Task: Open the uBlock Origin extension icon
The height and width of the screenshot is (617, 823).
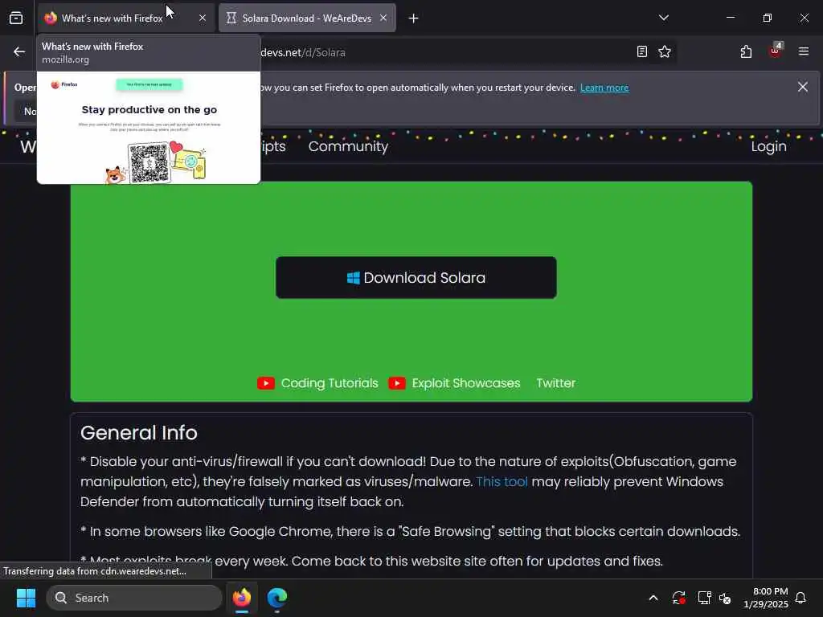Action: coord(776,51)
